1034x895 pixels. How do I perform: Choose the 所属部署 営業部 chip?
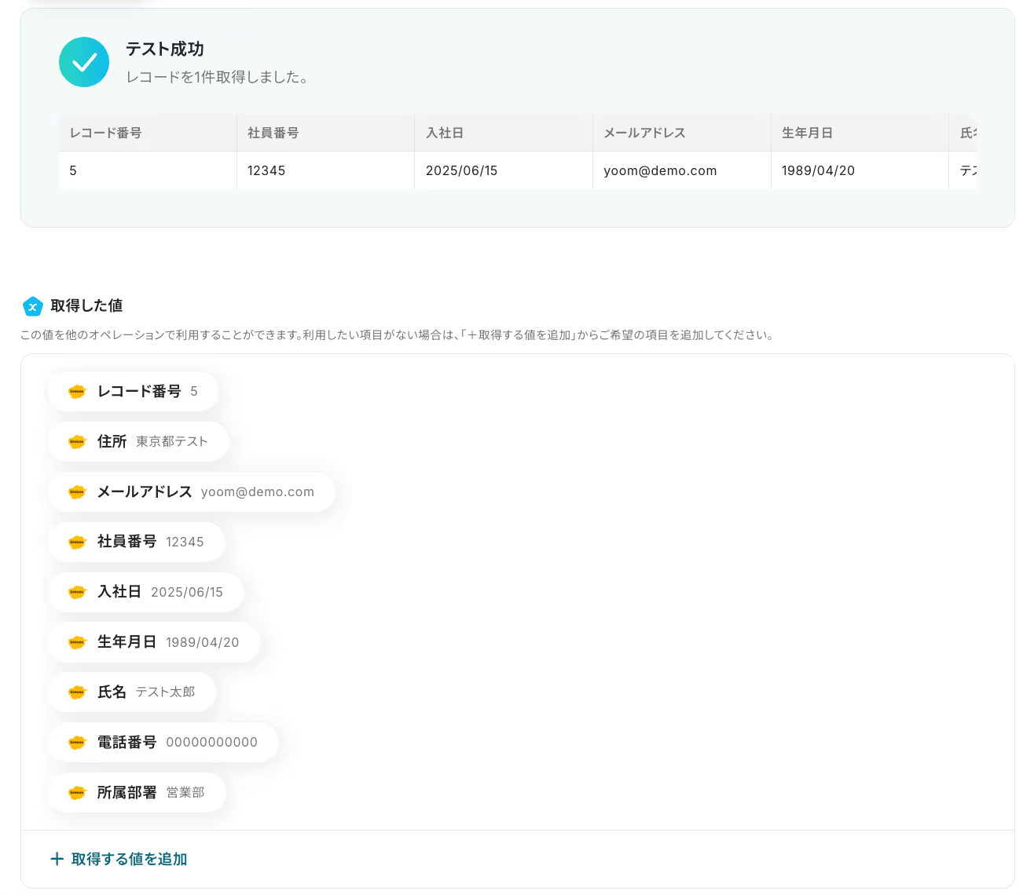[x=137, y=793]
